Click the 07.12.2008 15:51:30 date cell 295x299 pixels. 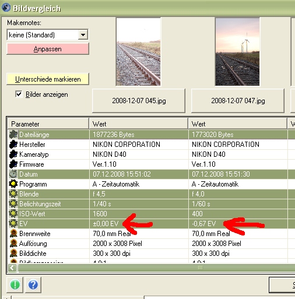click(238, 174)
